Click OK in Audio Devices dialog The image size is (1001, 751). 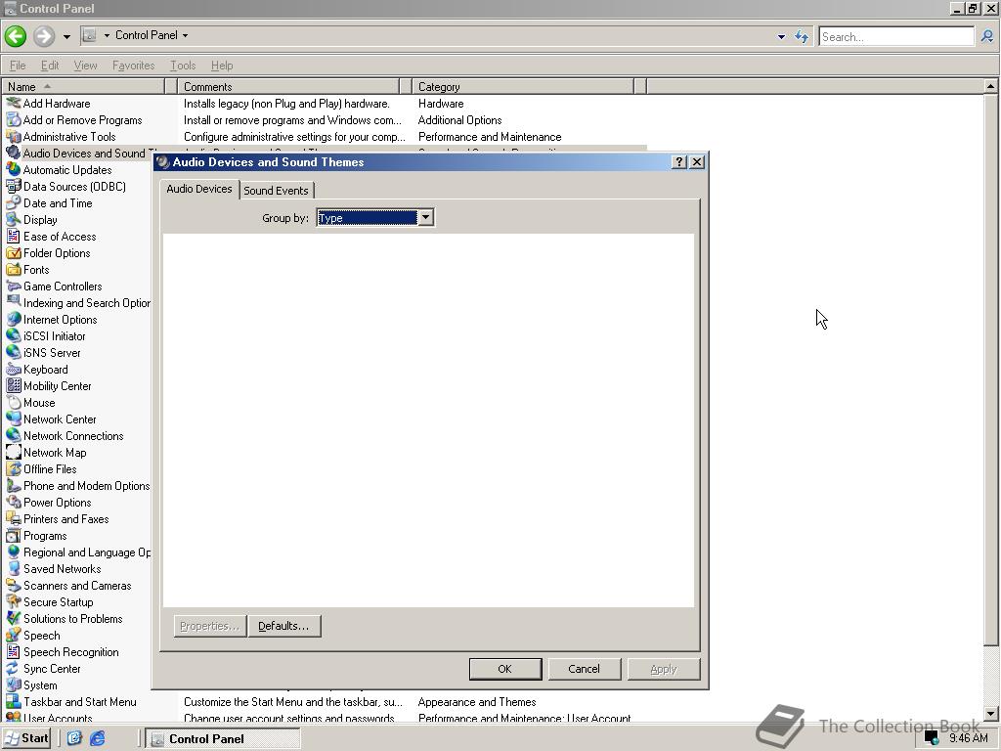pos(505,669)
